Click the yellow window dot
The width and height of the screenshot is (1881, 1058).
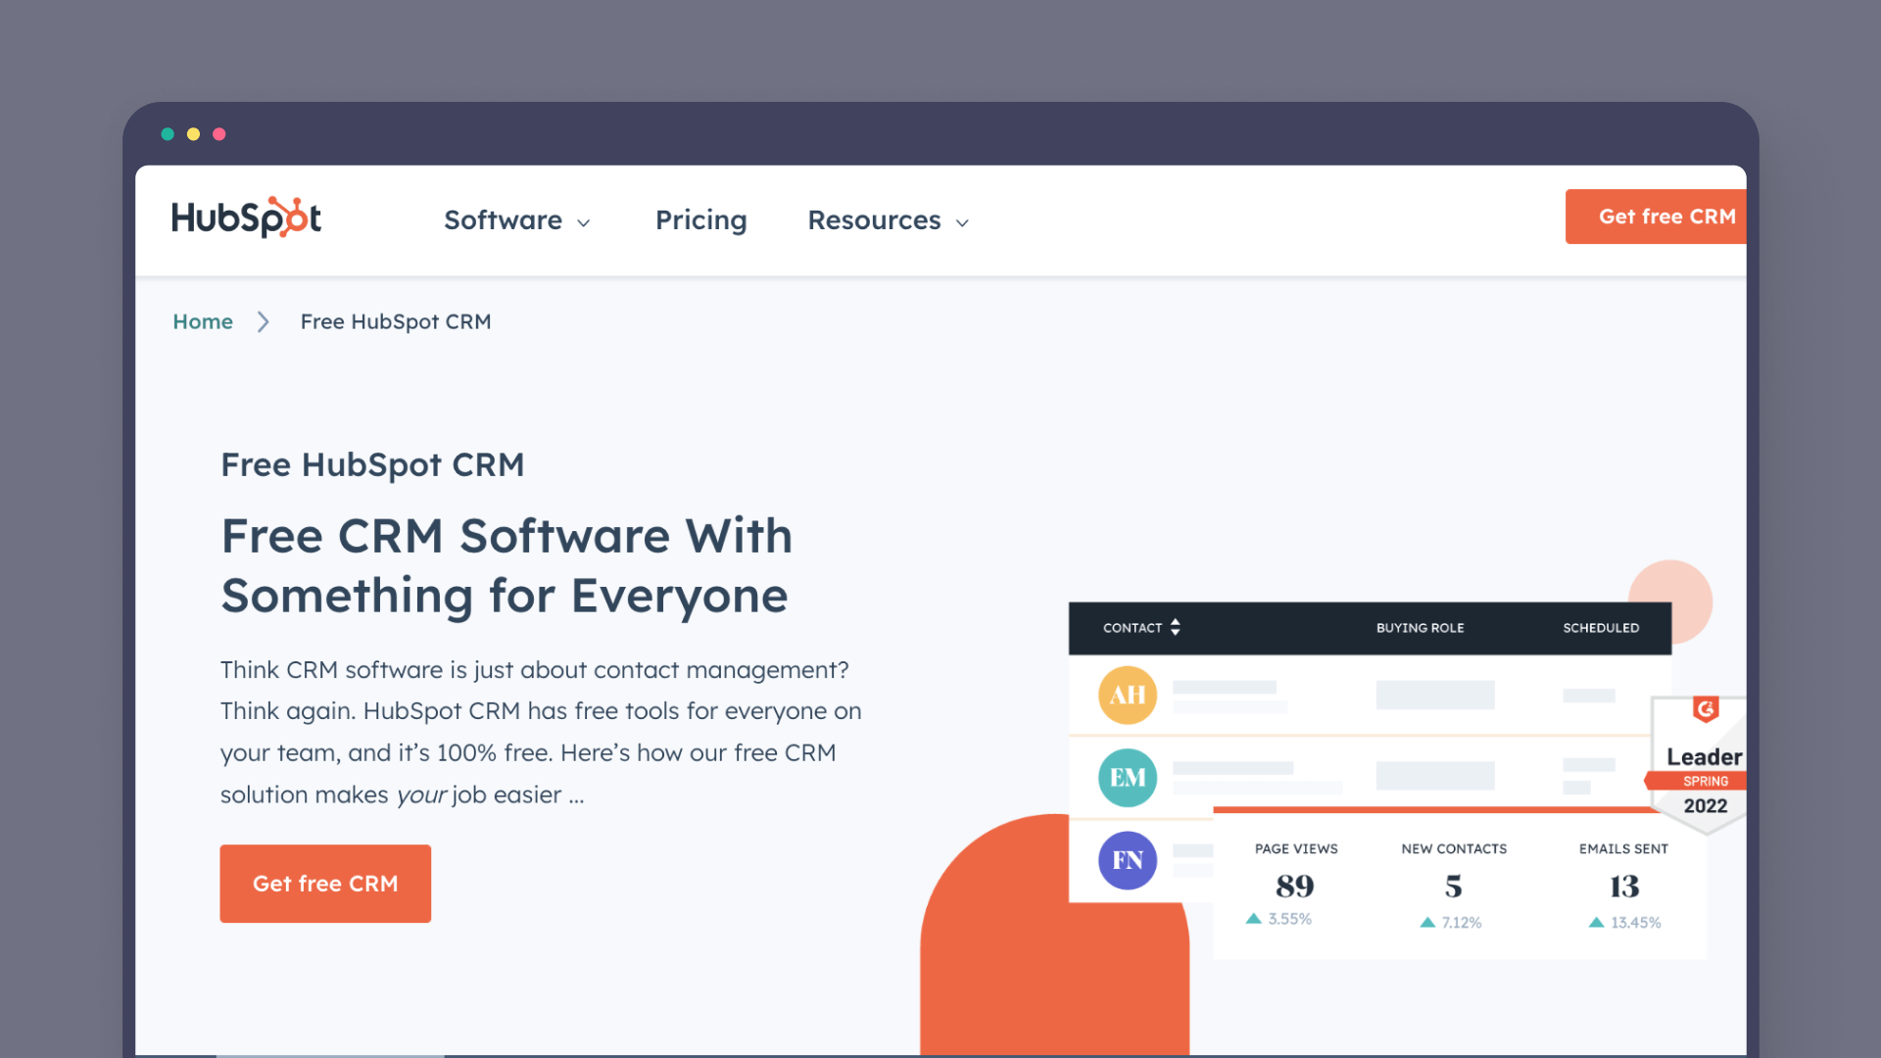click(193, 134)
